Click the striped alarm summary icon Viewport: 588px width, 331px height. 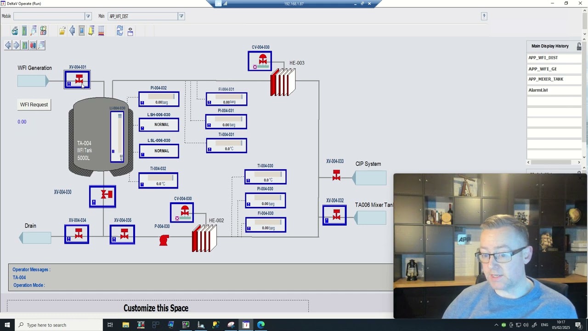coord(101,31)
